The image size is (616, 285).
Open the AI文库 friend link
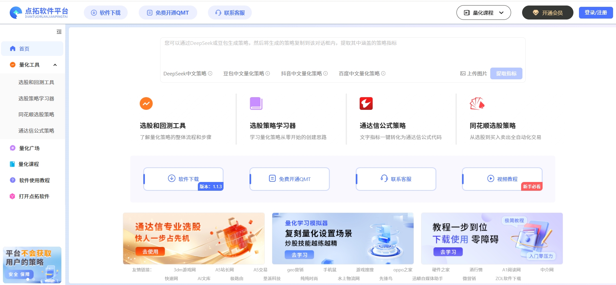click(204, 279)
